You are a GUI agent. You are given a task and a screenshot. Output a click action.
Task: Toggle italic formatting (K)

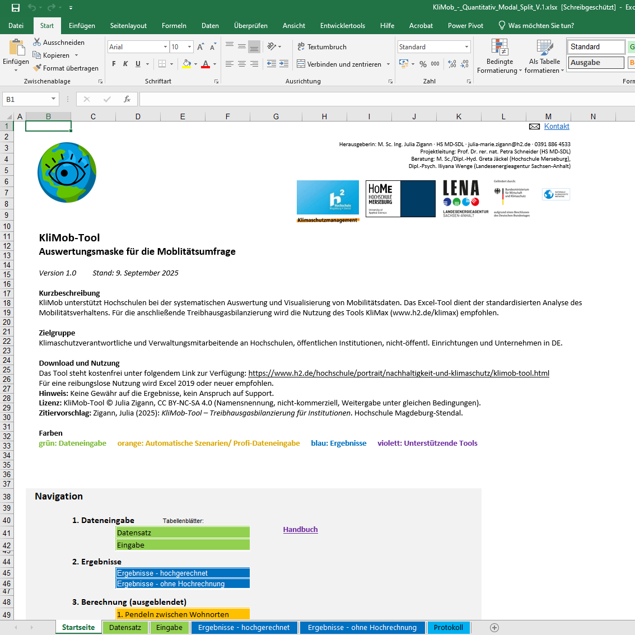click(x=125, y=64)
